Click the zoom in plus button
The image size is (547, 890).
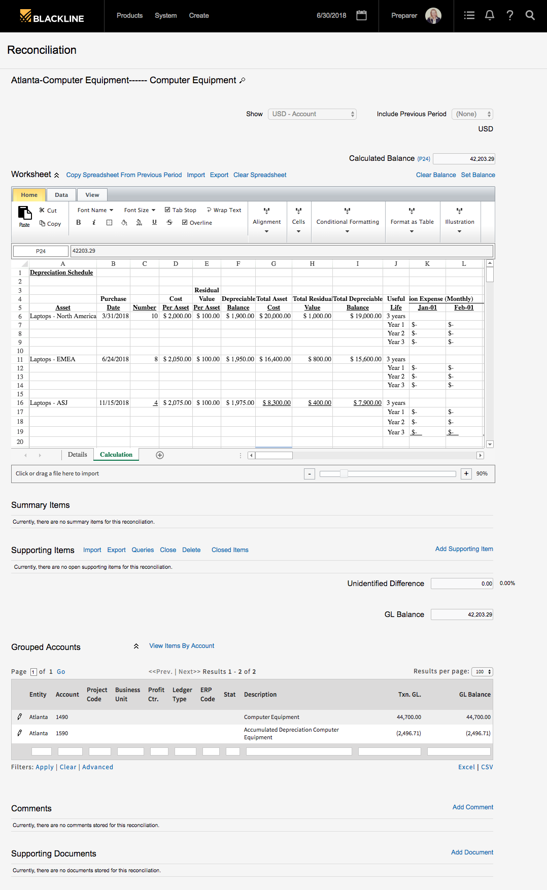tap(466, 474)
